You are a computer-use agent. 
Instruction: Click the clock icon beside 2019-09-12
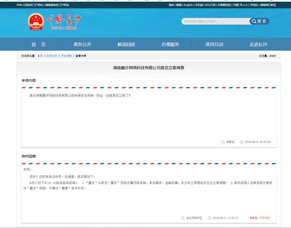242,142
